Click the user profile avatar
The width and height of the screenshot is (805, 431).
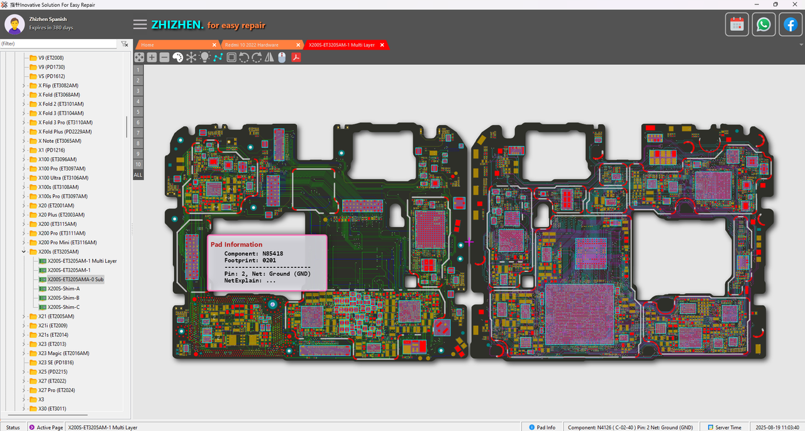[14, 25]
